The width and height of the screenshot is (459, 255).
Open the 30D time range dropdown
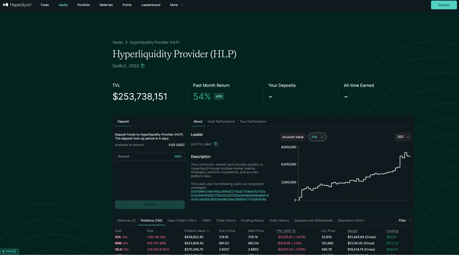[403, 137]
